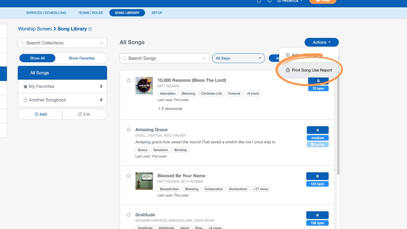Expand 2 resources under 10,000 Reasons
407x229 pixels.
click(x=170, y=109)
